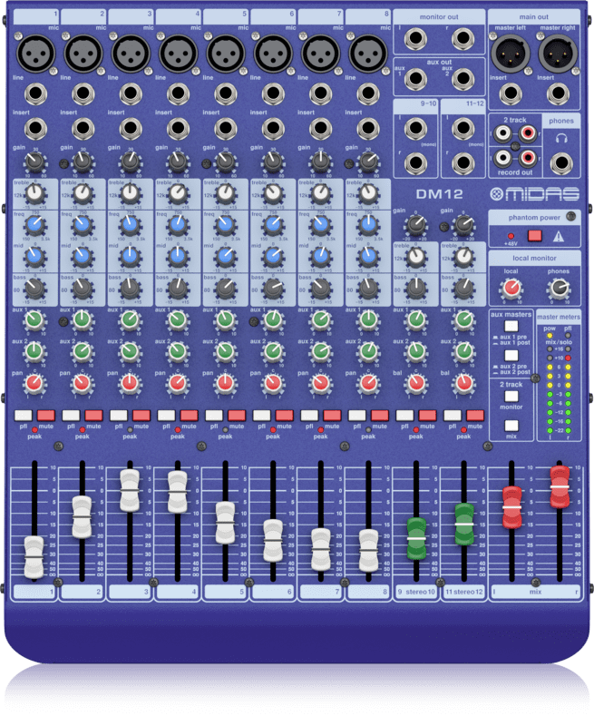Toggle the +48V phantom power switch
Viewport: 594px width, 726px height.
534,237
